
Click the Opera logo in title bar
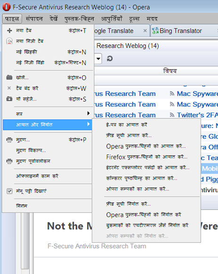pos(6,7)
